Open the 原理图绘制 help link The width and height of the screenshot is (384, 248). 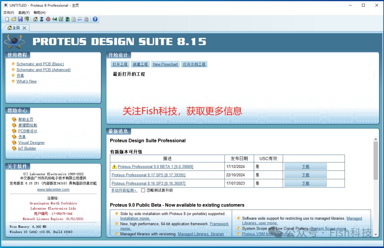[x=28, y=125]
